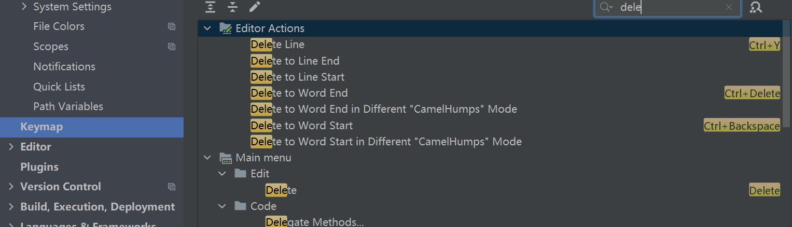Image resolution: width=792 pixels, height=227 pixels.
Task: Select Delete to Word End action
Action: coord(299,94)
